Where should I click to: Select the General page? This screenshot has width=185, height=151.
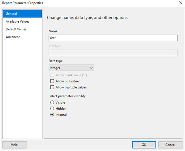point(22,14)
